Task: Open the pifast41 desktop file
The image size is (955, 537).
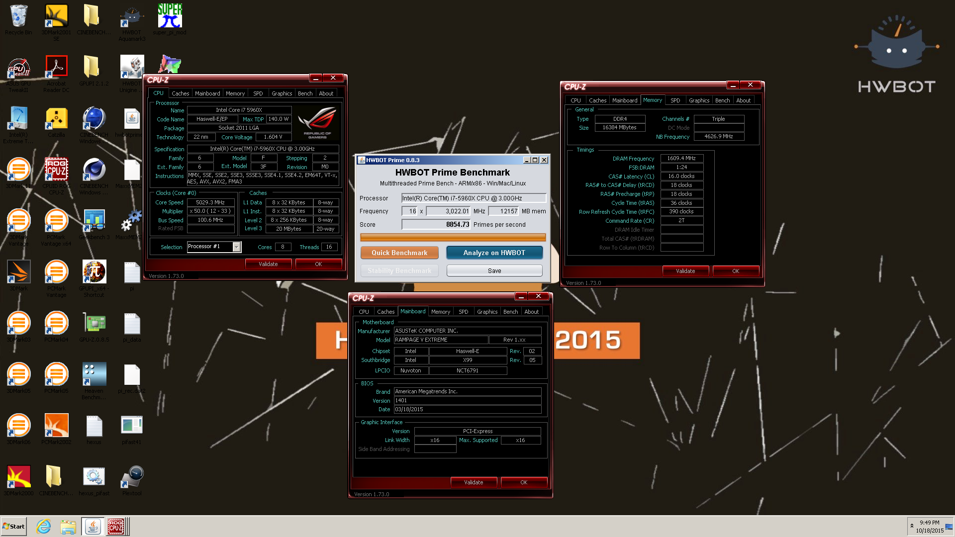Action: click(132, 429)
